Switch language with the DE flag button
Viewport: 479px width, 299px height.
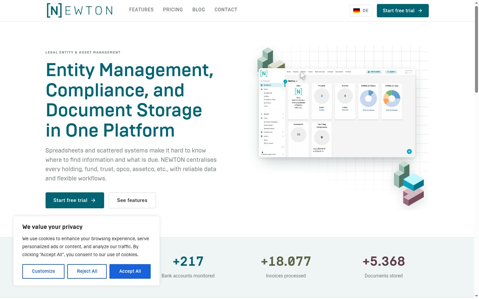point(361,11)
